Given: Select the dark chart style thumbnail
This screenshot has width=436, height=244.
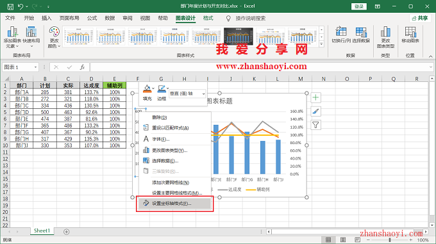Looking at the screenshot, I should 239,36.
